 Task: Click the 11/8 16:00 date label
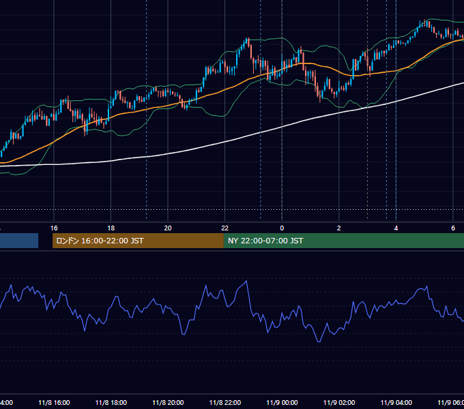(54, 403)
